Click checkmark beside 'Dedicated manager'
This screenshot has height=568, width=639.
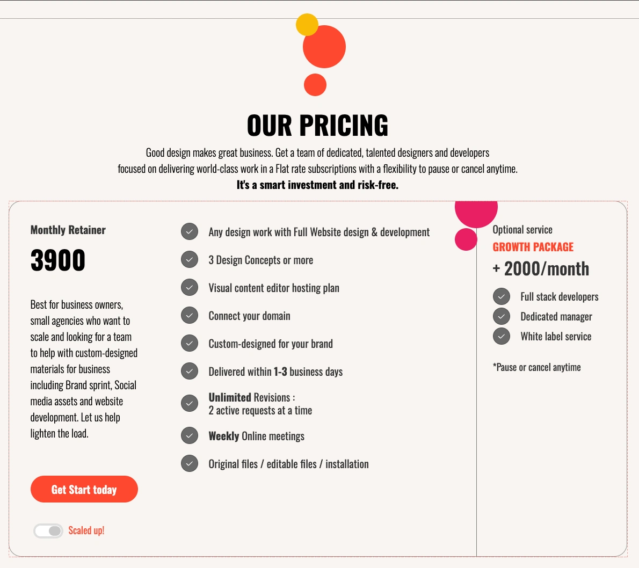(502, 316)
